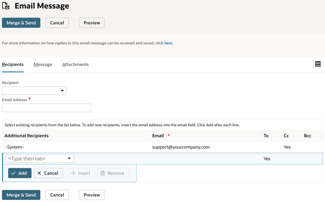This screenshot has height=202, width=325.
Task: Click the Insert button with plus icon
Action: [81, 173]
